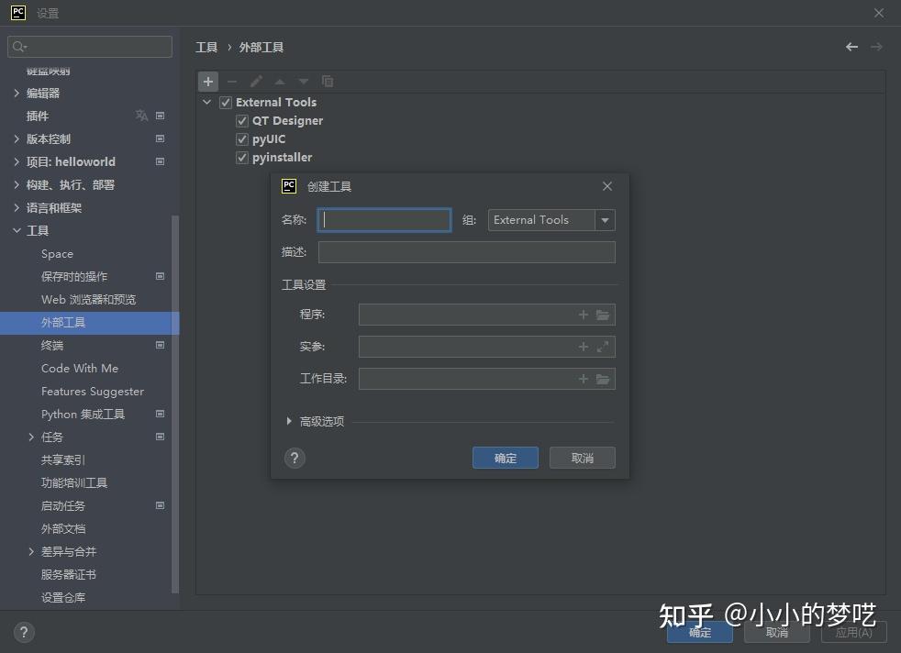Expand 版本控制 settings category
This screenshot has width=901, height=653.
pos(17,139)
